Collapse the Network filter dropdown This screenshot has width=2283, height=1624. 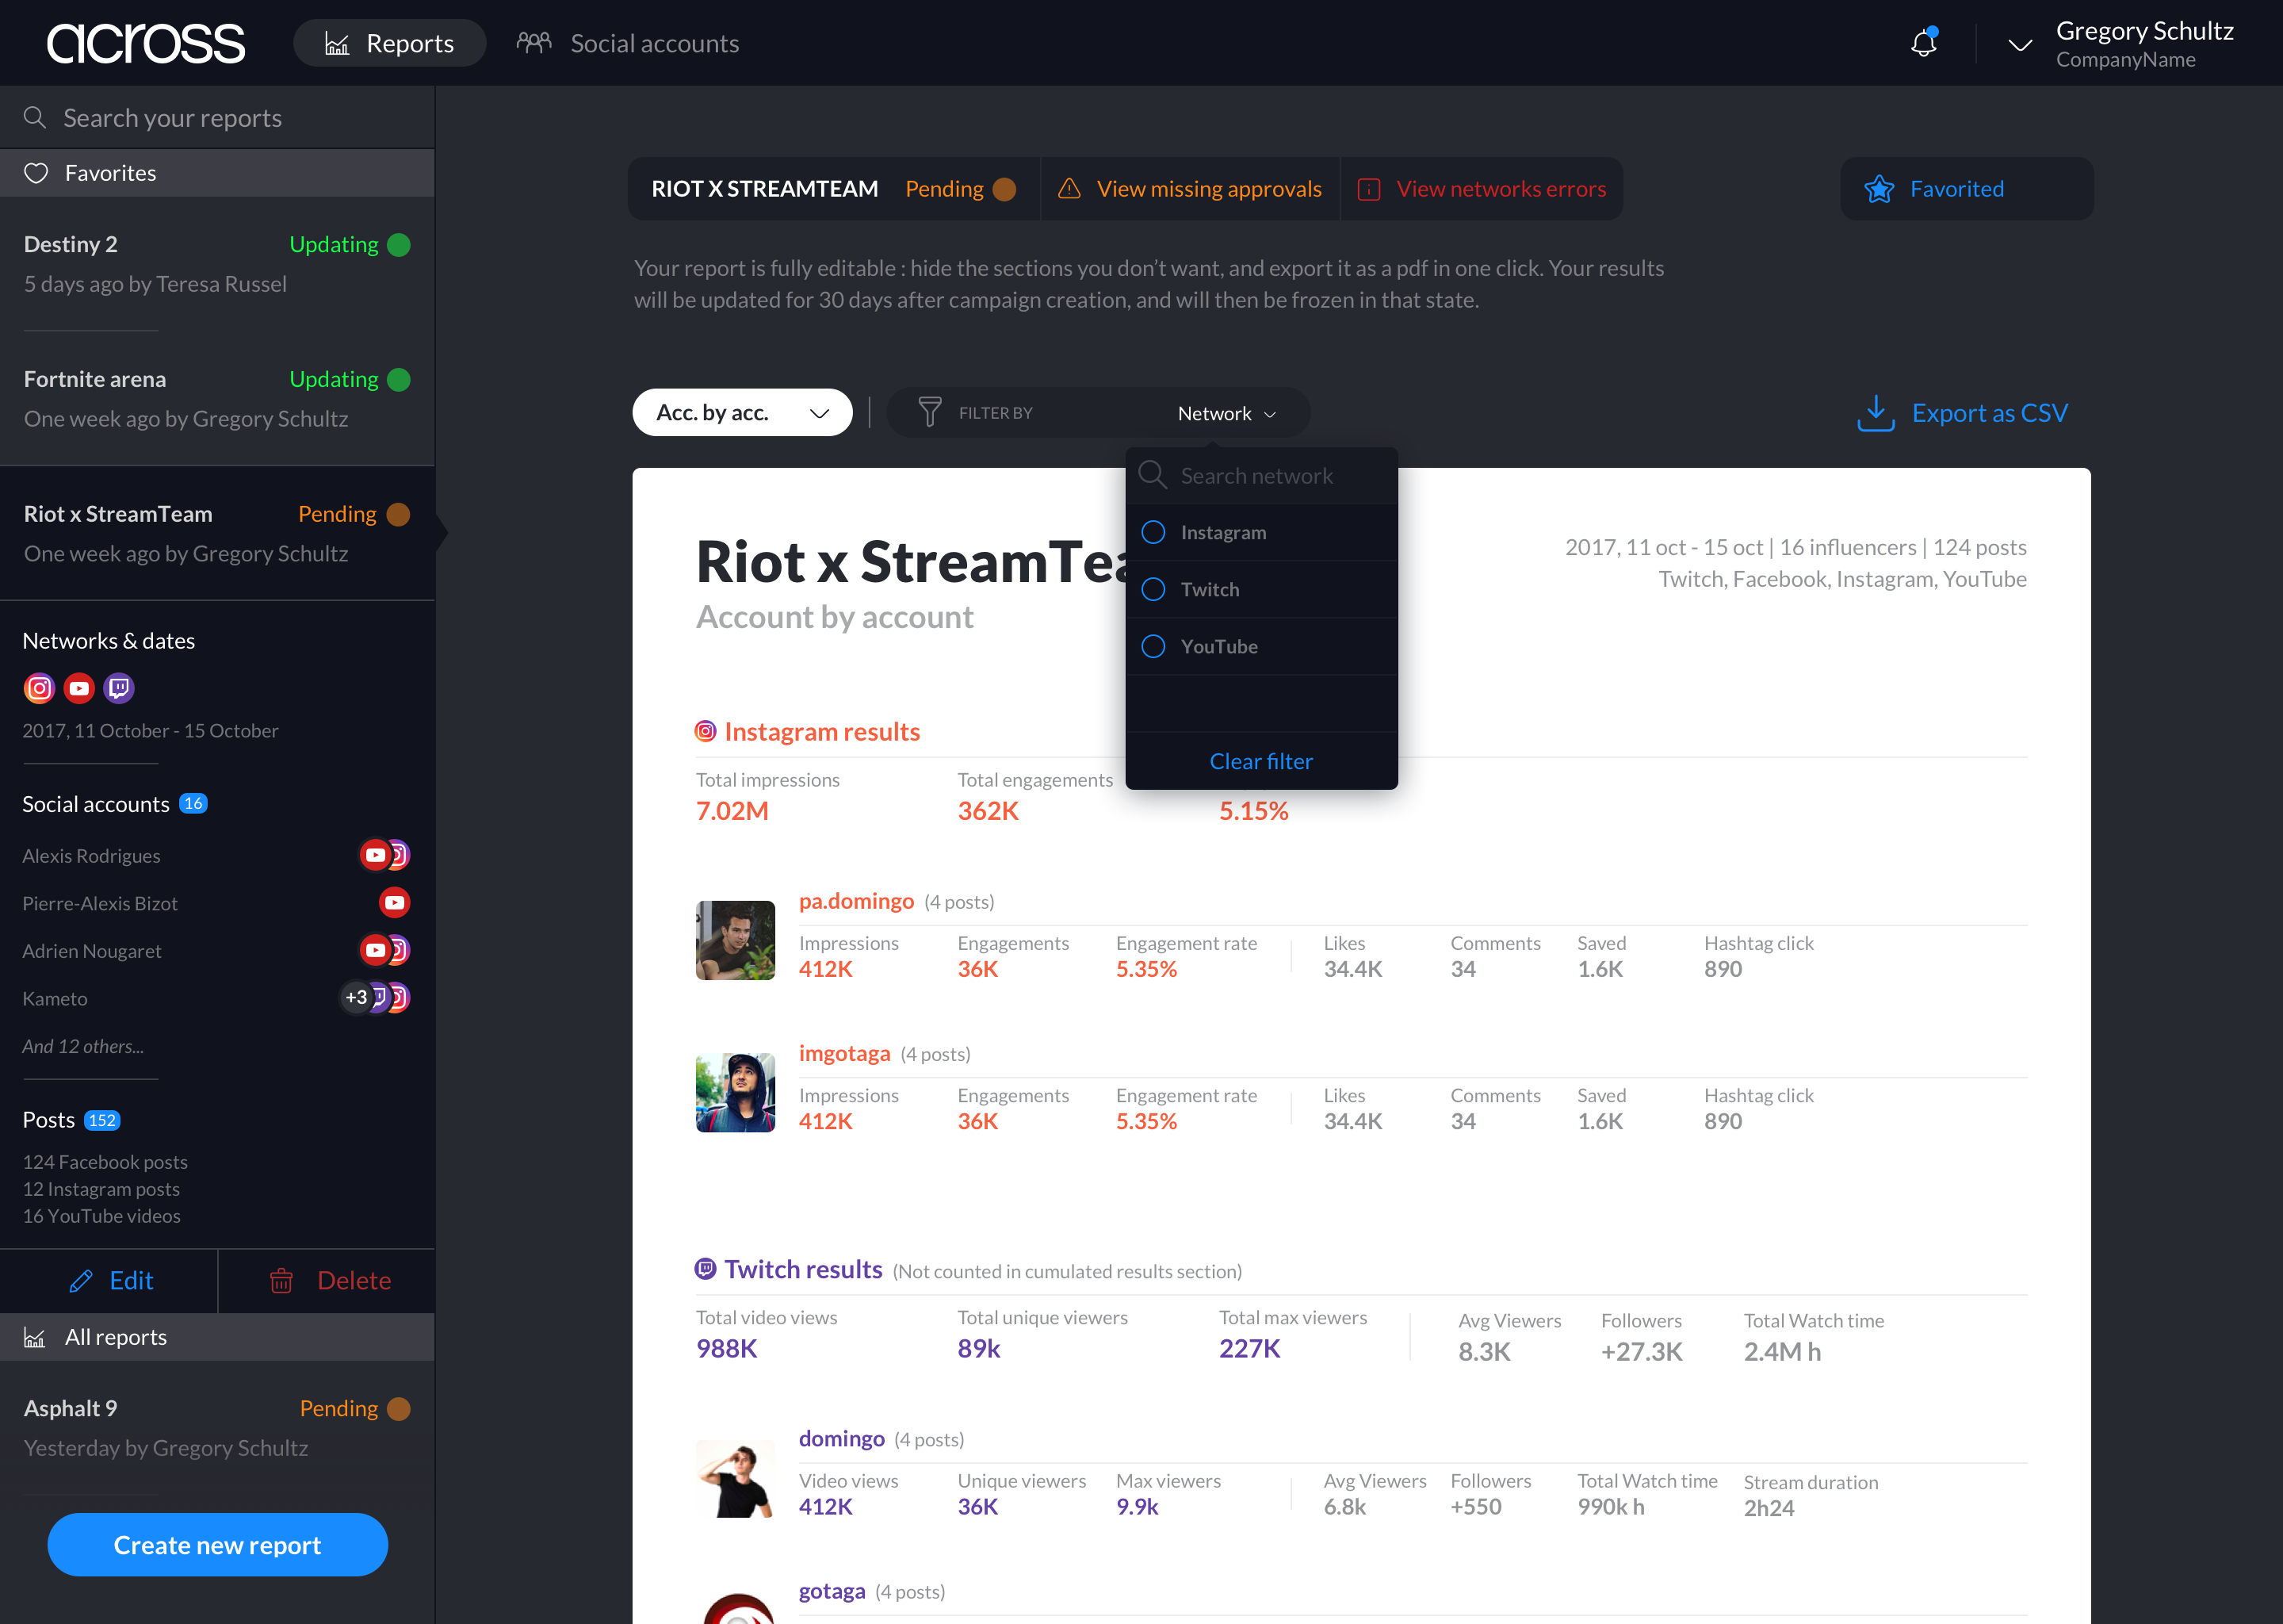[1226, 413]
